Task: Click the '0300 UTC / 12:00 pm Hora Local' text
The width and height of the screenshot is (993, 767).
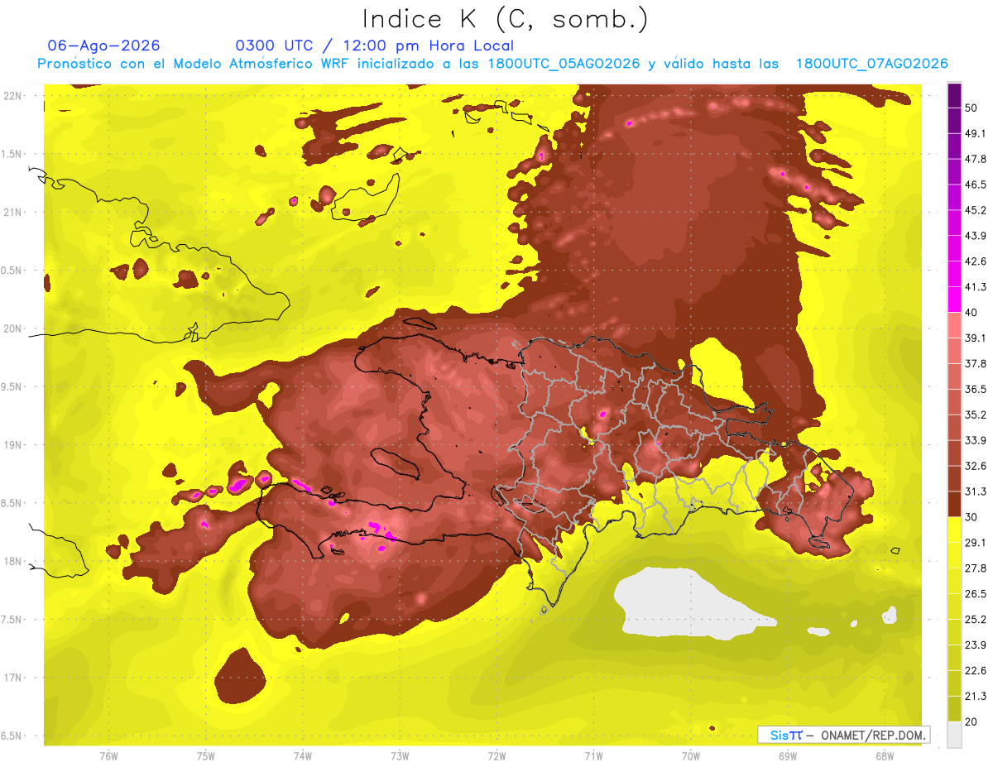Action: click(375, 46)
